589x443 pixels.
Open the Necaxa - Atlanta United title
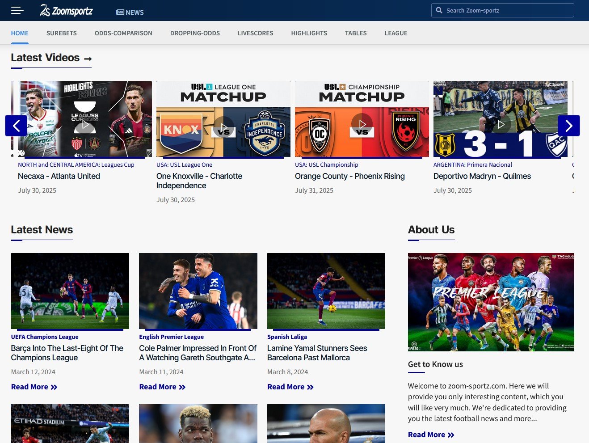[59, 176]
